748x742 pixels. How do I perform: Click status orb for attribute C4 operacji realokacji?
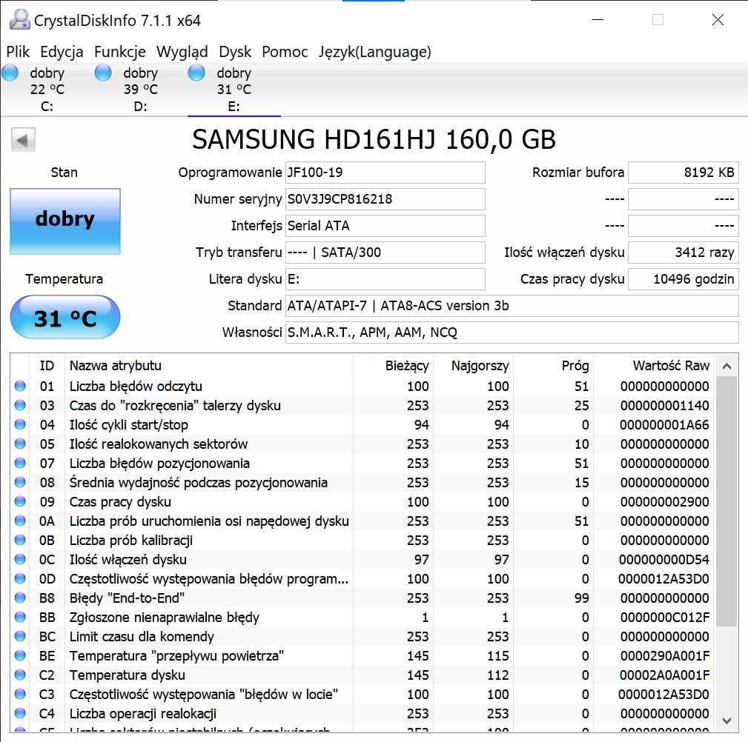[x=20, y=713]
